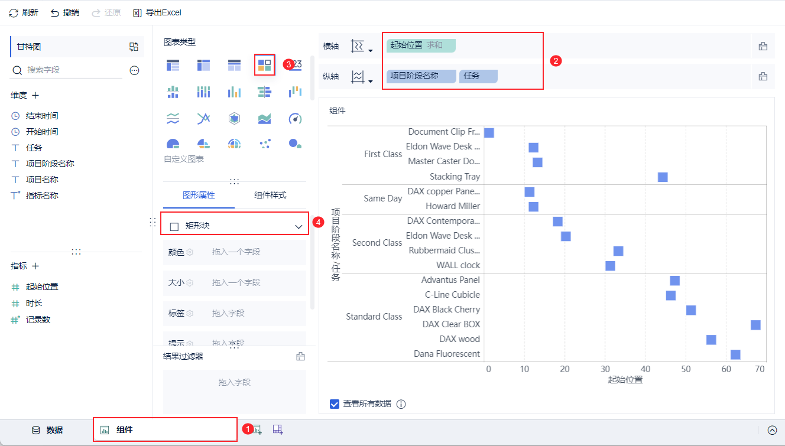785x446 pixels.
Task: Click the 项目阶段名称 pill in 纵轴
Action: (421, 76)
